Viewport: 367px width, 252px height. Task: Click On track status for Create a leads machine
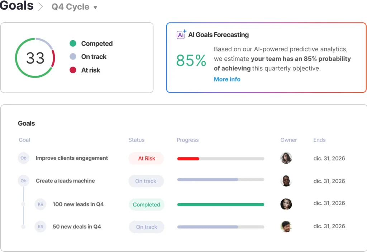click(146, 181)
